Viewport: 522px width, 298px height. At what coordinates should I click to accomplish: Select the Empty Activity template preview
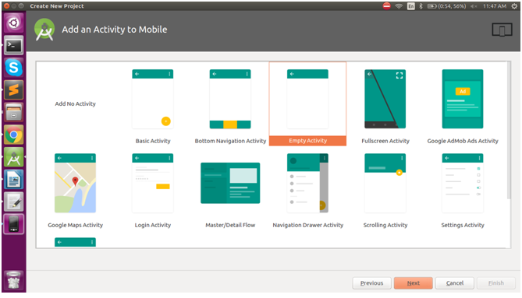[x=307, y=99]
